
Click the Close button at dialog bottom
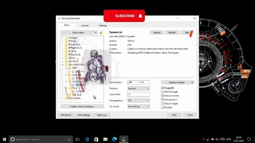click(x=190, y=115)
